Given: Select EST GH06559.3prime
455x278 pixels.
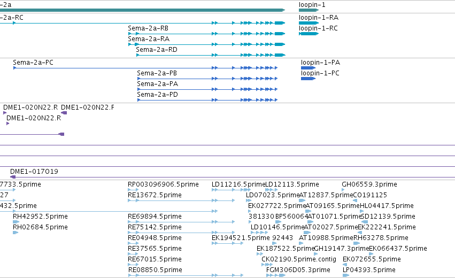Looking at the screenshot, I should [x=343, y=190].
